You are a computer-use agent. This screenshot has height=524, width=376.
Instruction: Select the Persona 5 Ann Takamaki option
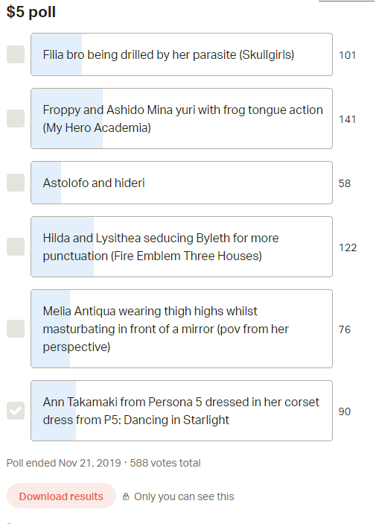point(182,411)
